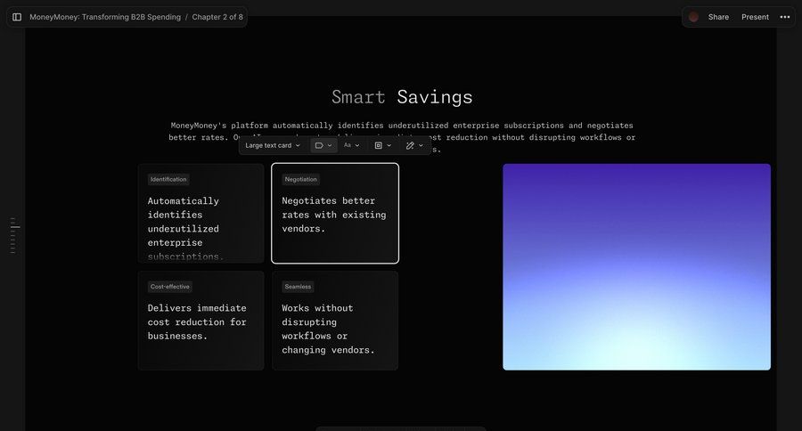The width and height of the screenshot is (802, 431).
Task: Click the user avatar circle
Action: coord(693,17)
